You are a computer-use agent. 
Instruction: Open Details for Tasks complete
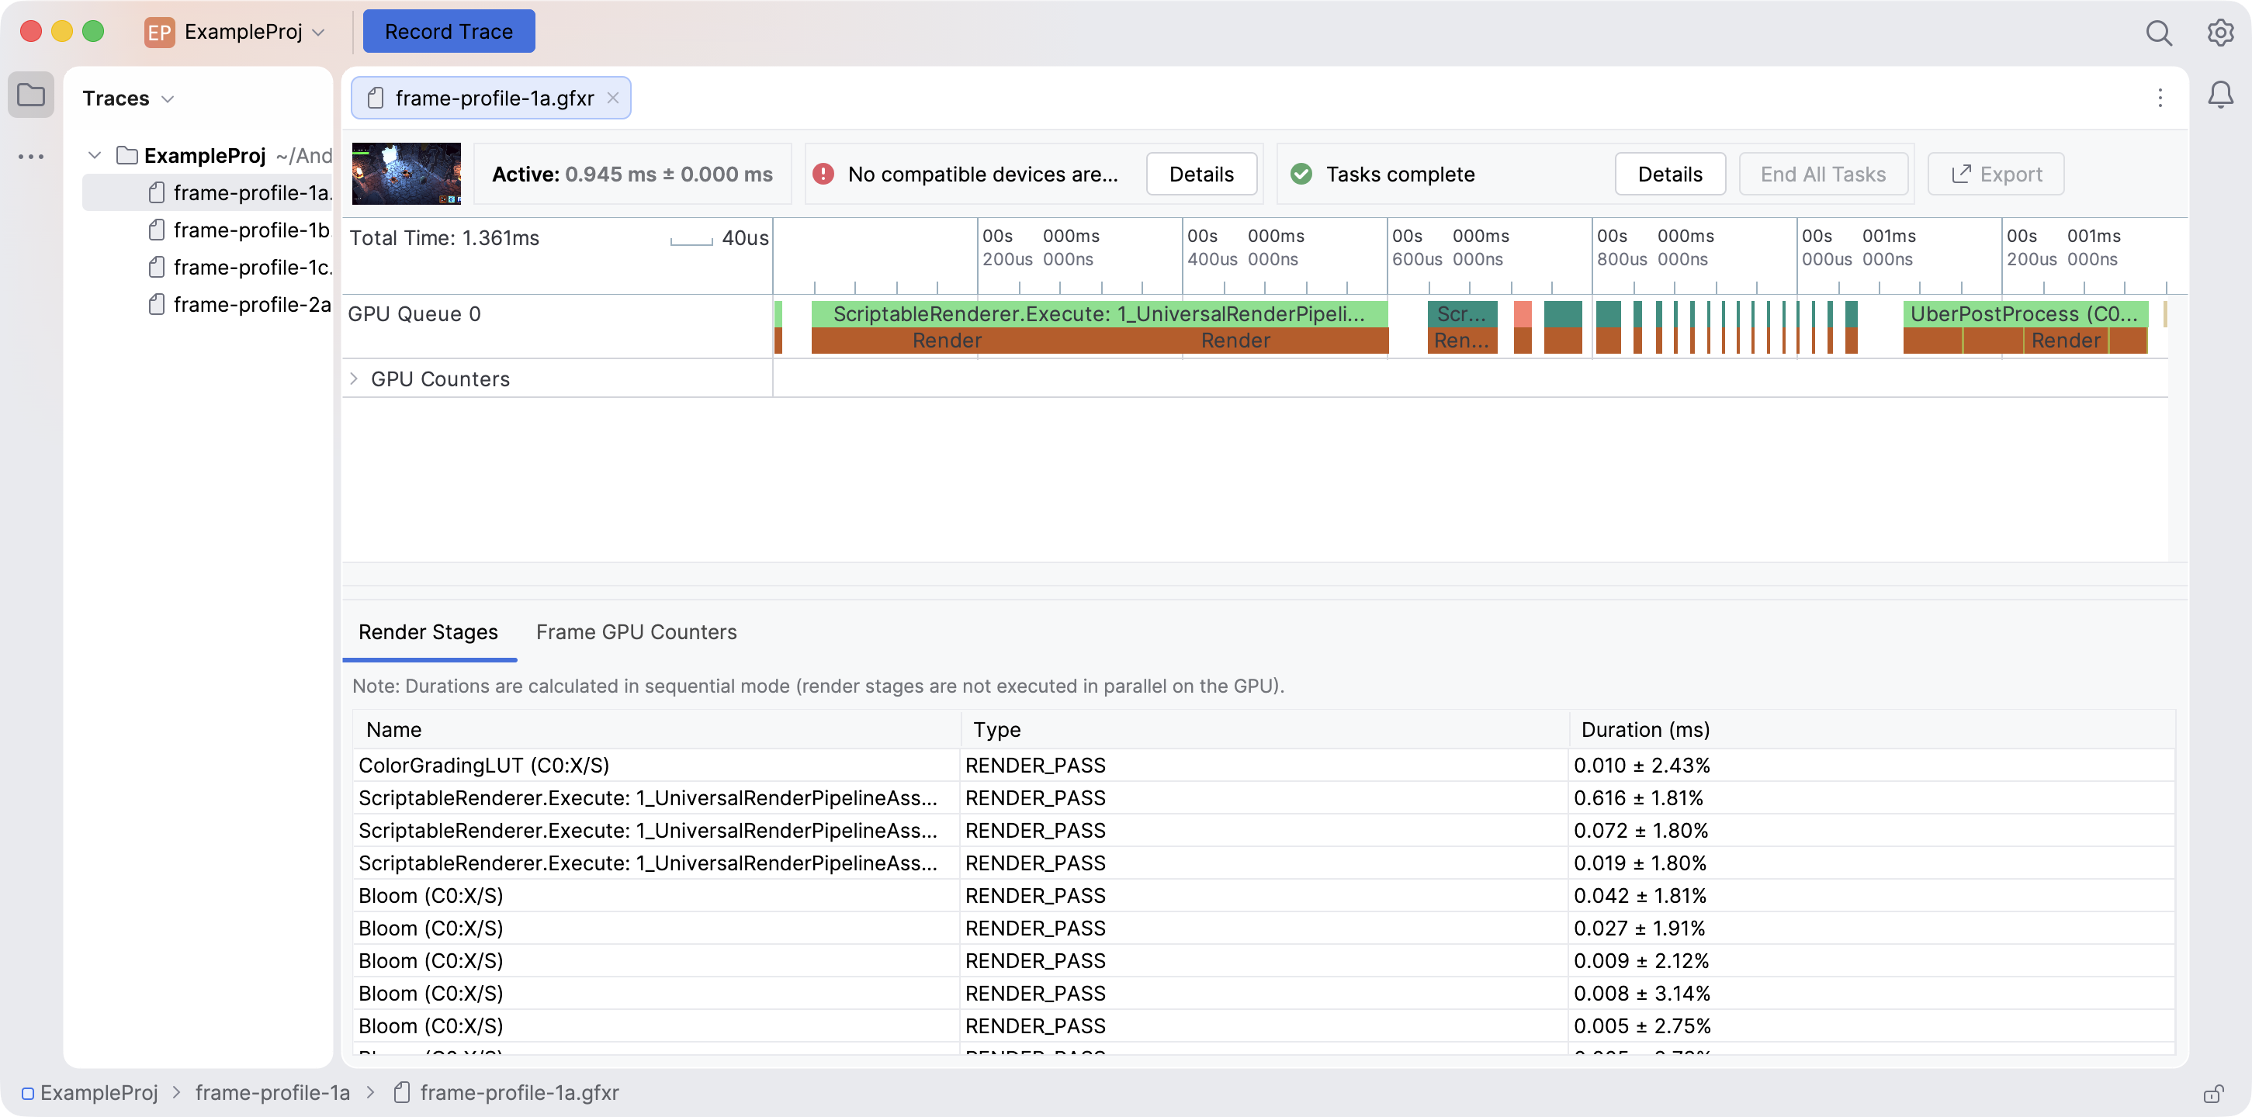tap(1670, 174)
